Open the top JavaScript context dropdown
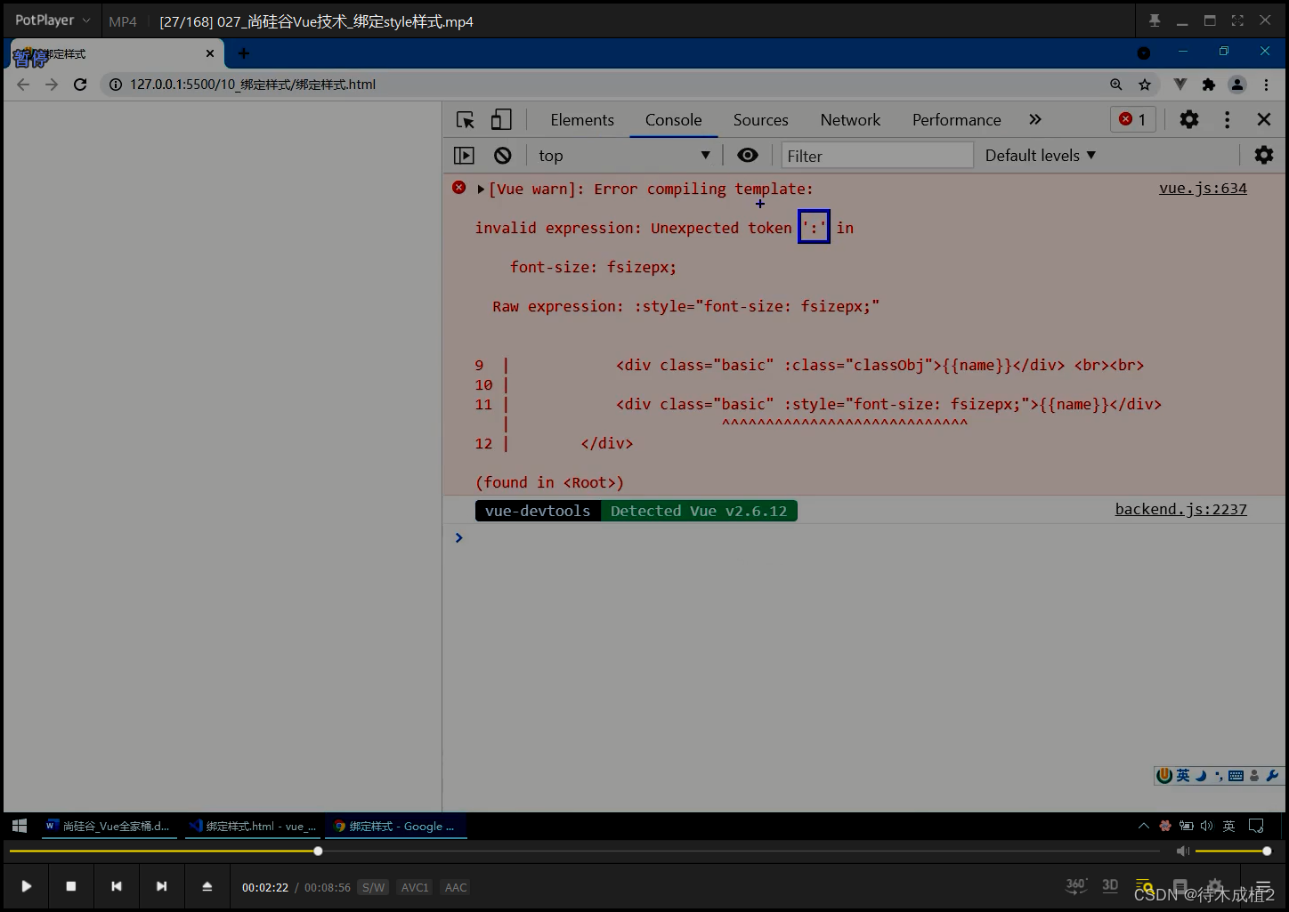This screenshot has width=1289, height=912. pyautogui.click(x=625, y=156)
